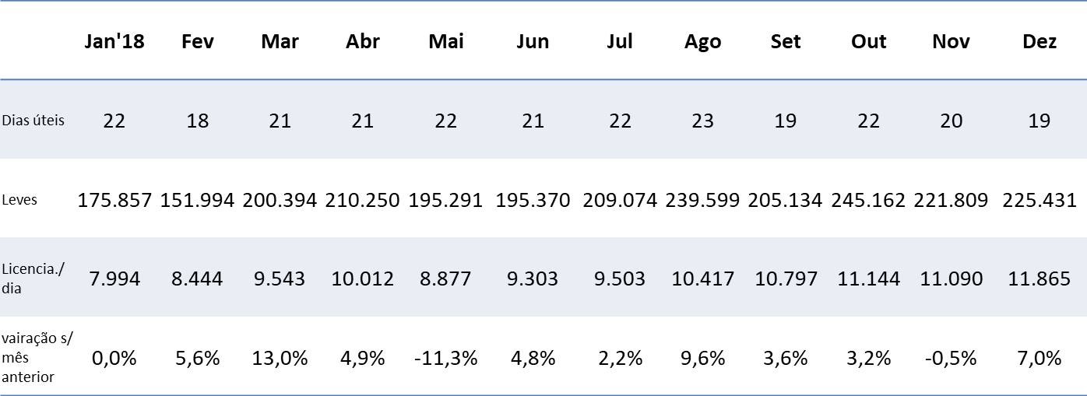Viewport: 1087px width, 396px height.
Task: Click the Dias úteis row label
Action: (33, 121)
